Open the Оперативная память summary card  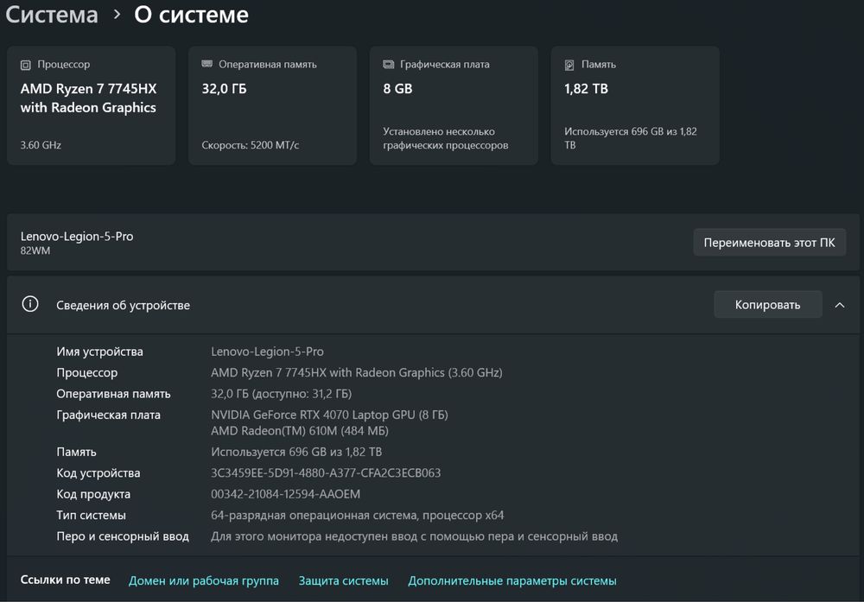click(272, 105)
